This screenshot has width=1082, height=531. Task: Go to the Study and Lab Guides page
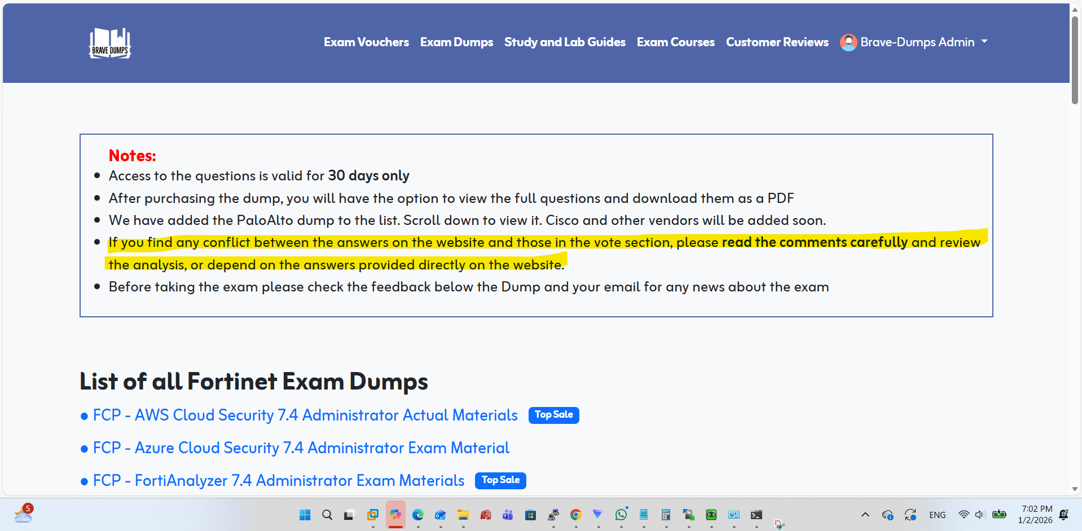coord(565,42)
